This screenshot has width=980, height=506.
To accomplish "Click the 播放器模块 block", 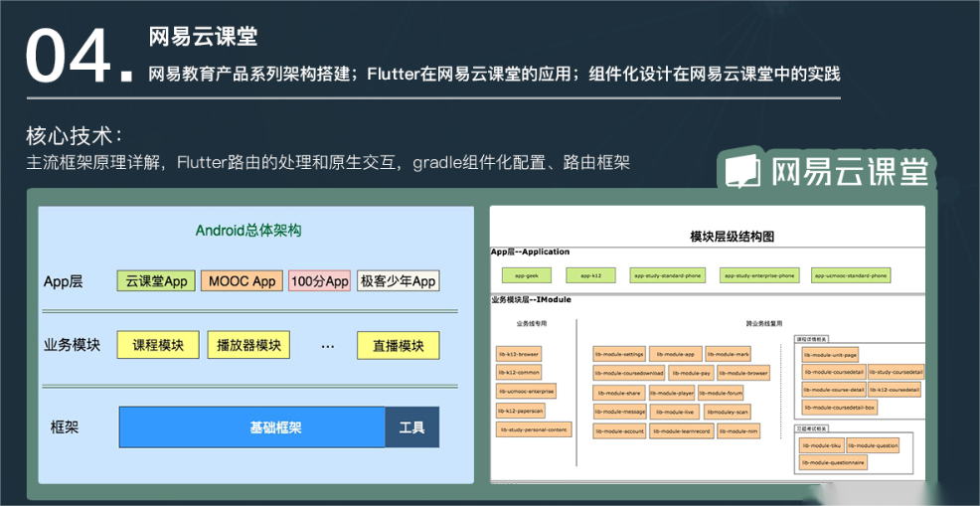I will 249,345.
